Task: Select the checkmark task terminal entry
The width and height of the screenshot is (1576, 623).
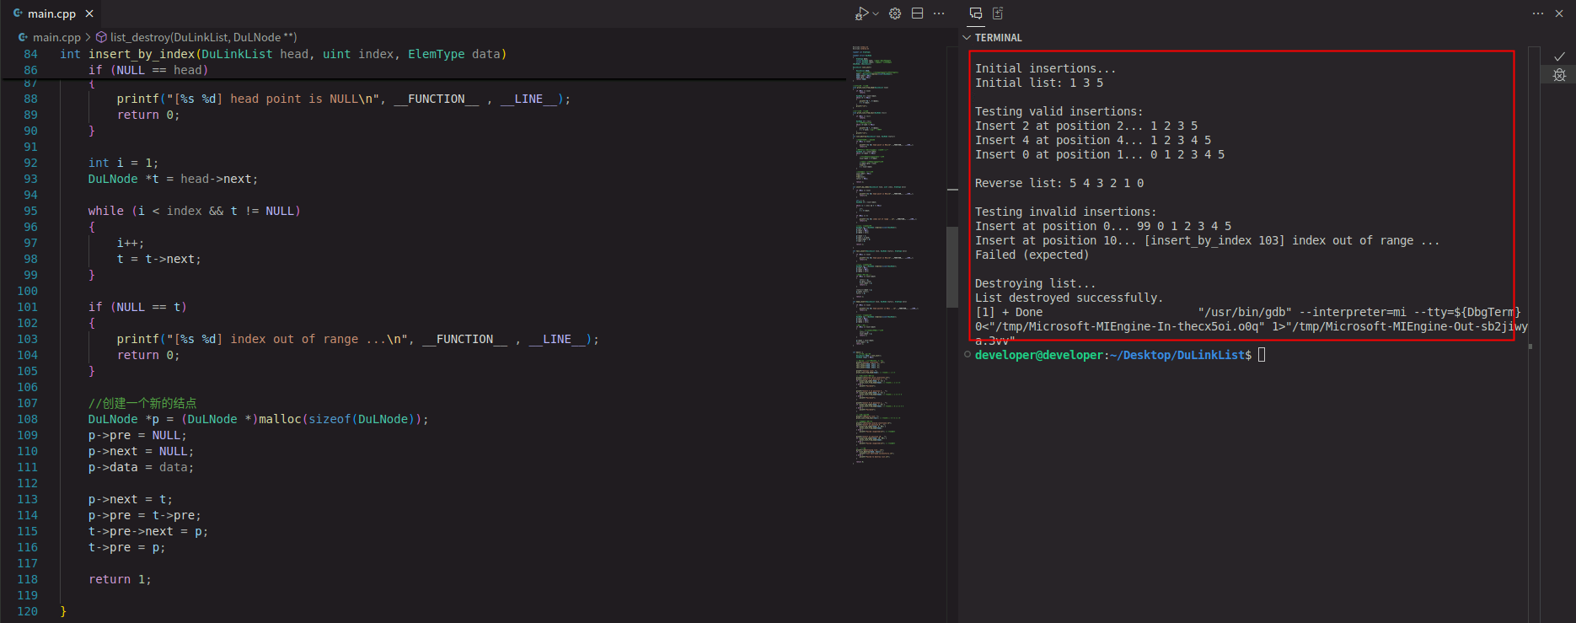Action: point(1559,56)
